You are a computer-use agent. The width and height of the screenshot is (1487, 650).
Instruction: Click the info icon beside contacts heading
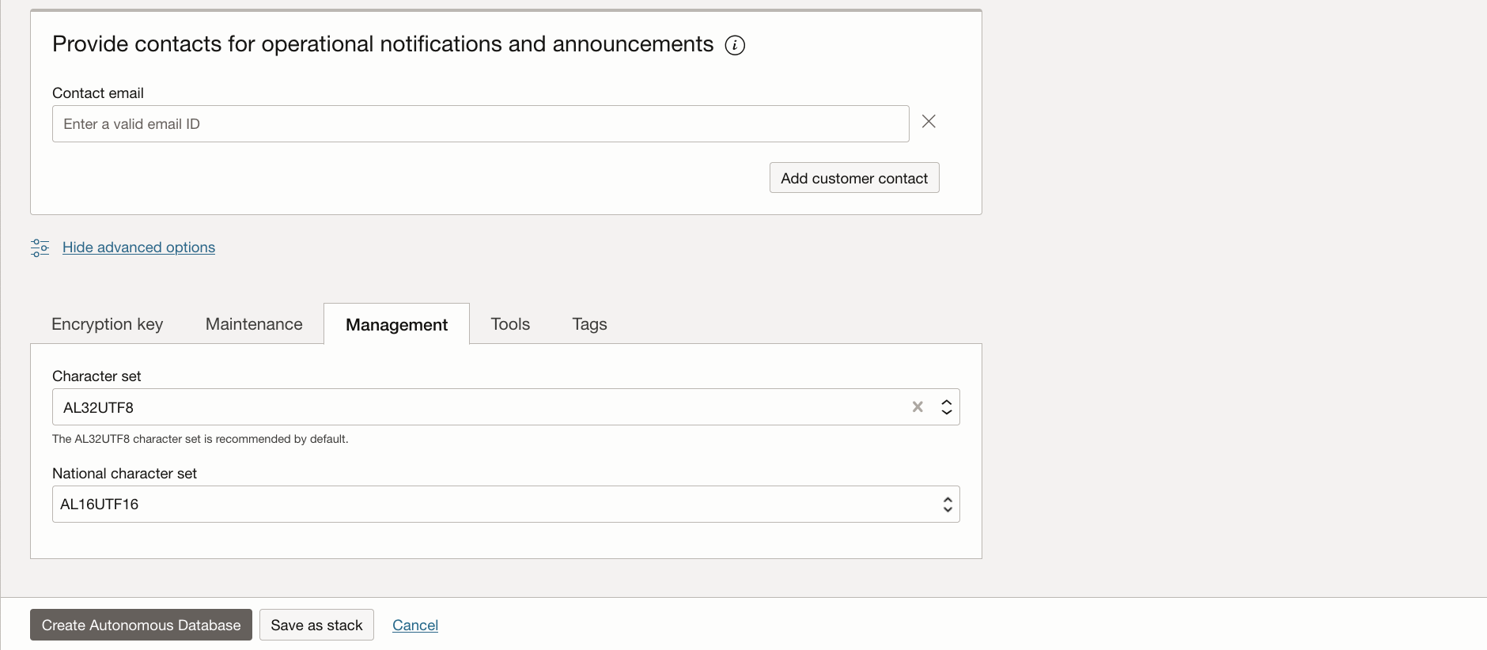point(735,45)
